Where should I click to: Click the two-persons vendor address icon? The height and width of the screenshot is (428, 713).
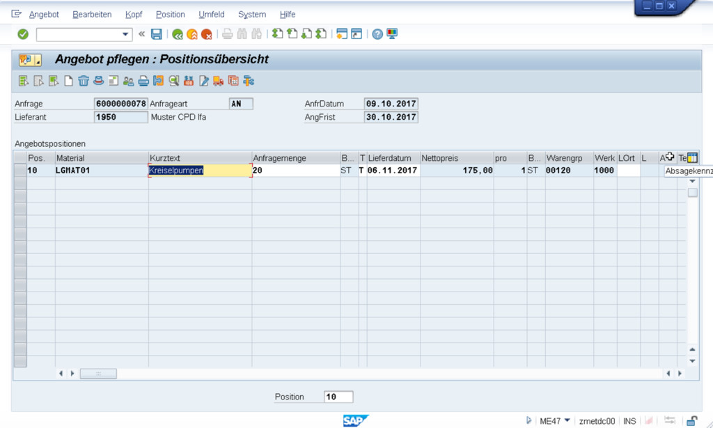pos(128,81)
